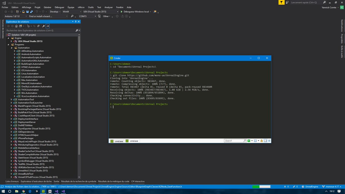Click the monoue-4.17 branch button
345x194 pixels.
[x=332, y=187]
